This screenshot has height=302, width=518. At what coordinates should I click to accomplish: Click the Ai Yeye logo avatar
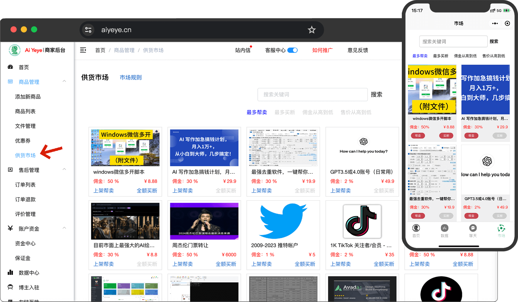15,50
